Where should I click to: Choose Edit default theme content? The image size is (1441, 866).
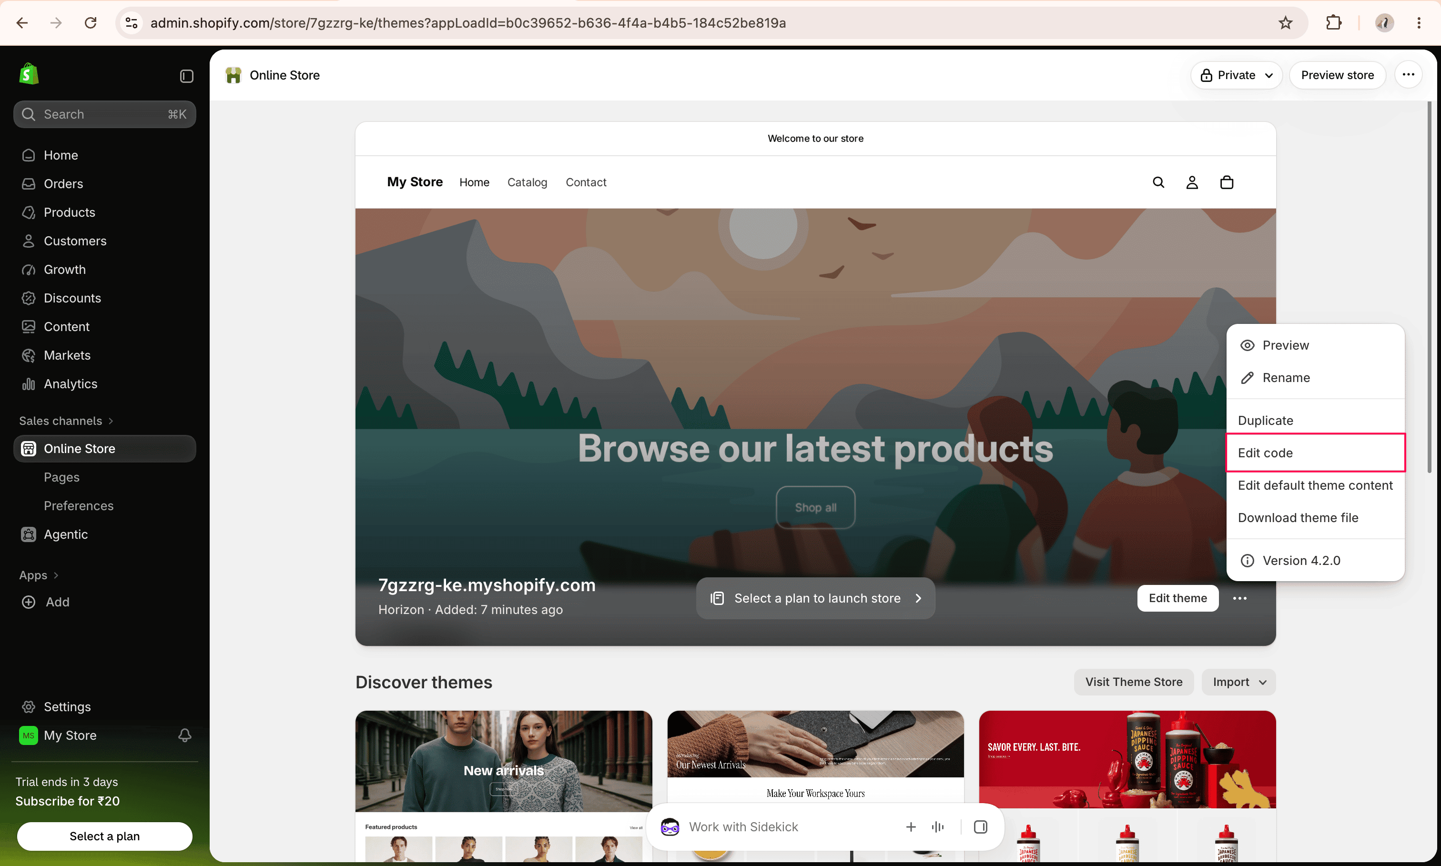pos(1316,485)
